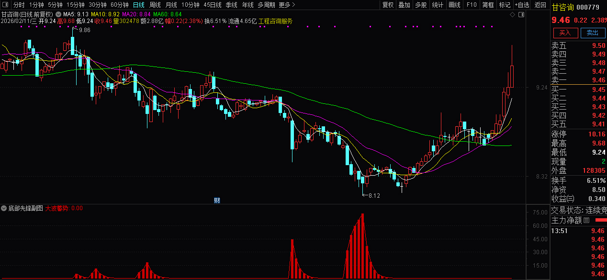Select the 日线 daily chart tab

point(138,5)
